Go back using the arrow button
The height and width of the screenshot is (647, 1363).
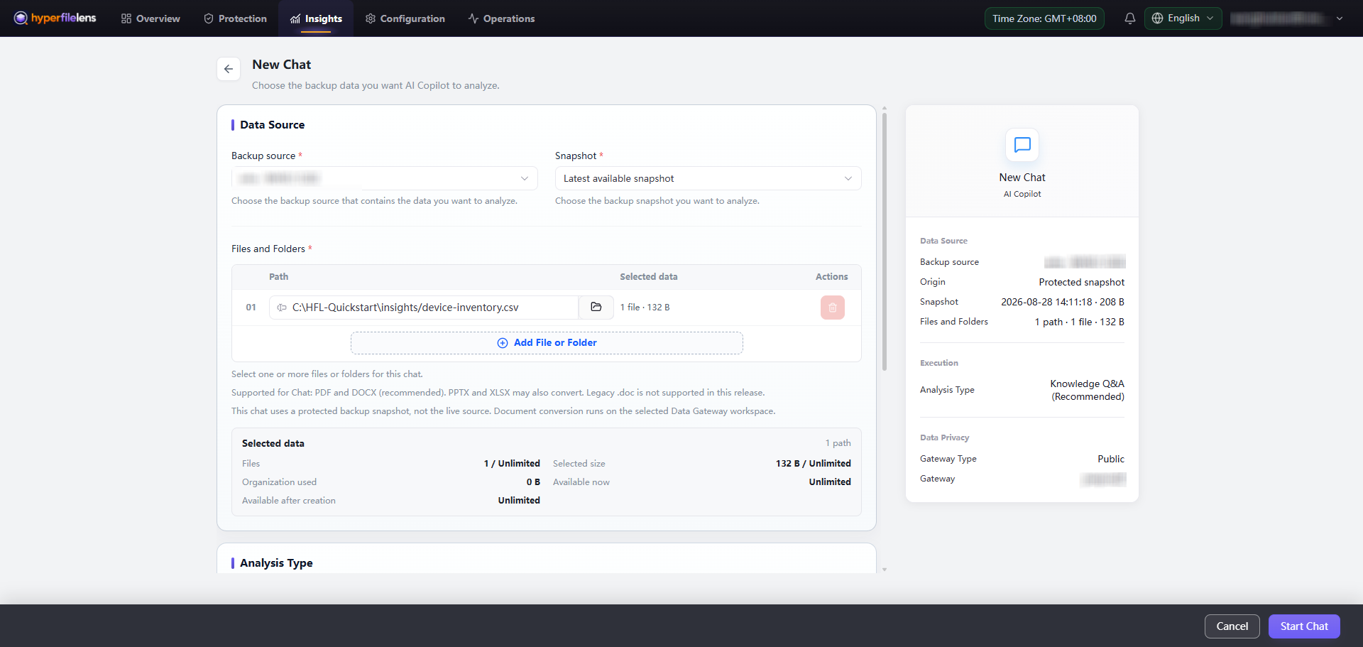(229, 69)
